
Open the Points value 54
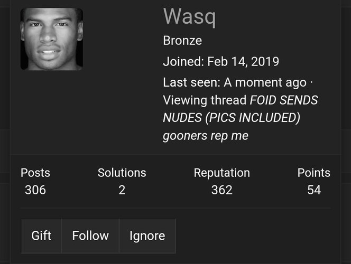pos(314,190)
